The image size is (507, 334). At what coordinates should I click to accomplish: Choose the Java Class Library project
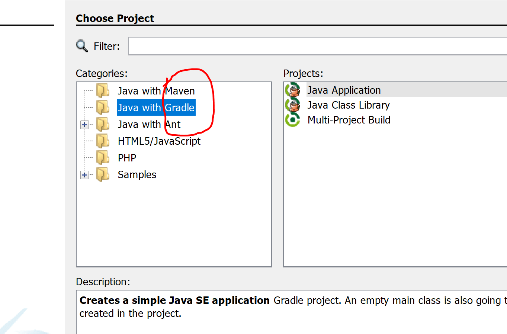pyautogui.click(x=349, y=105)
